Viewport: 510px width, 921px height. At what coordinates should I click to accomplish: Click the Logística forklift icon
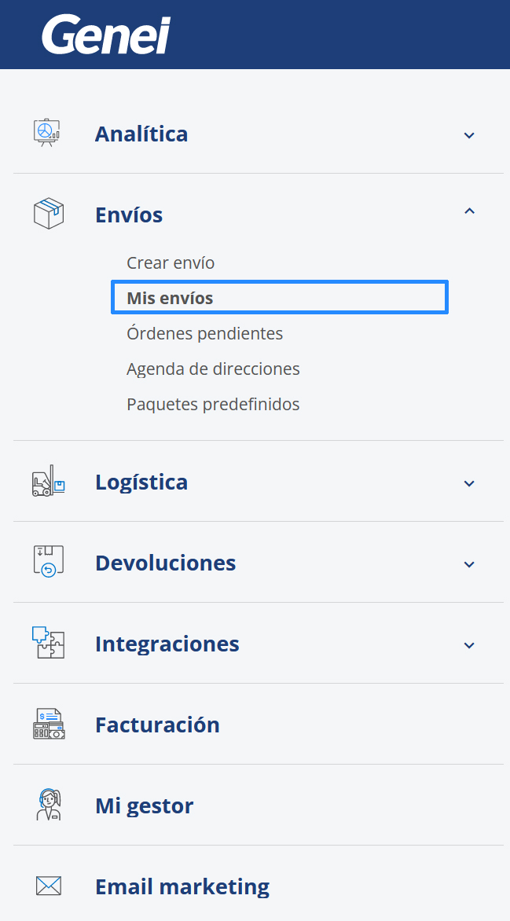(x=48, y=481)
